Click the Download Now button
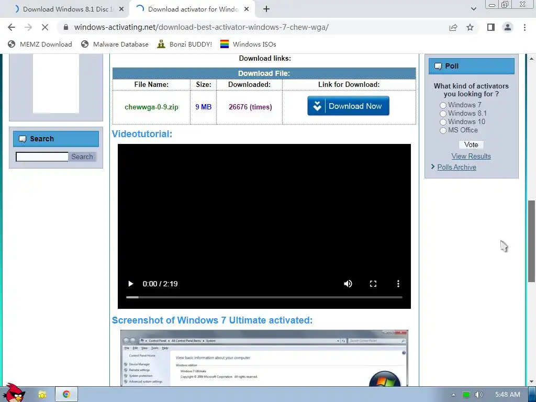Screen dimensions: 536x402 coord(348,106)
